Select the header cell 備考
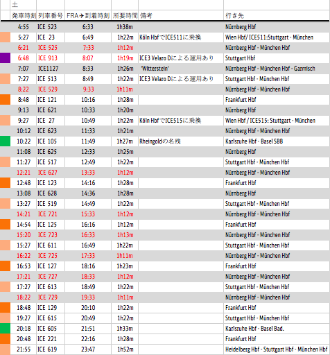 click(x=181, y=15)
